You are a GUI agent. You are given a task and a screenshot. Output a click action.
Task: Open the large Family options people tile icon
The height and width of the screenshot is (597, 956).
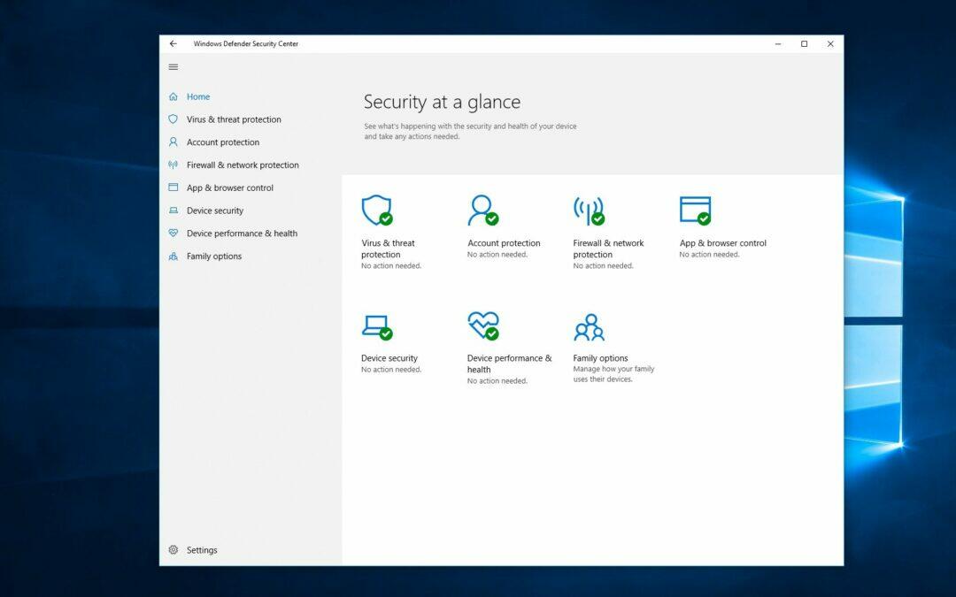589,327
